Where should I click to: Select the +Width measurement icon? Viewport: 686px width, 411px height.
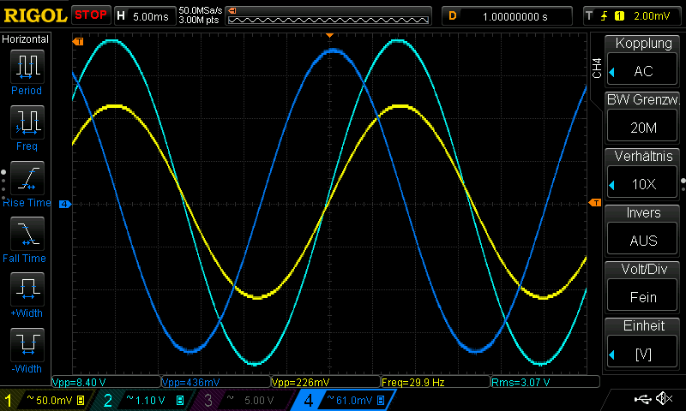pyautogui.click(x=27, y=289)
